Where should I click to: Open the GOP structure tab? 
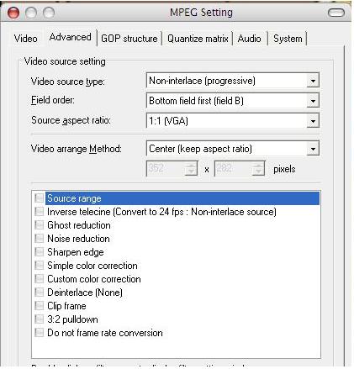(129, 39)
